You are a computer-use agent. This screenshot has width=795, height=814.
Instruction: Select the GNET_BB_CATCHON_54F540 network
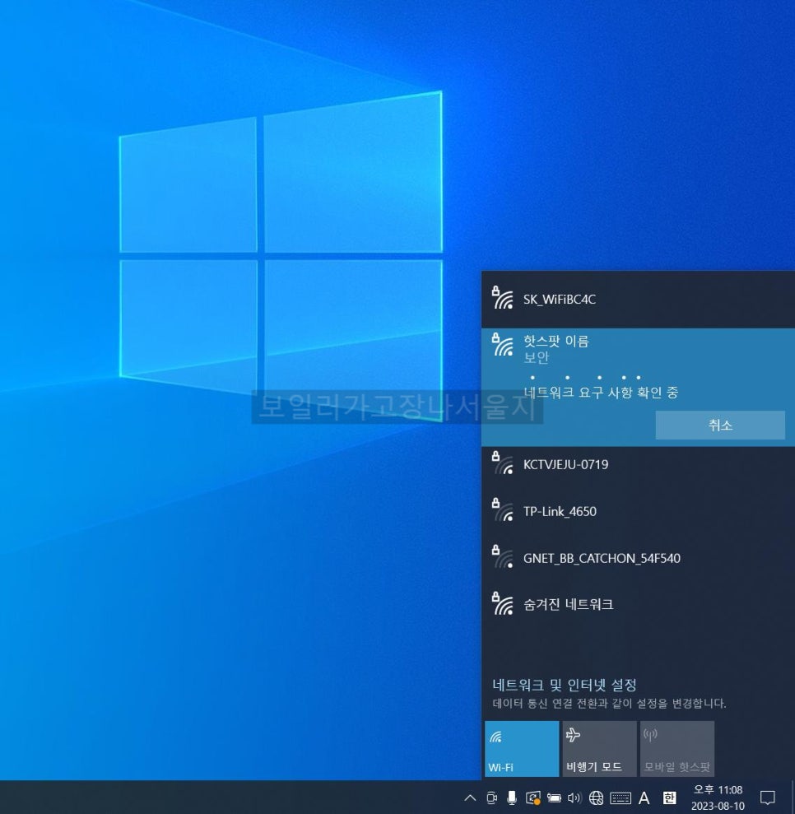point(639,558)
